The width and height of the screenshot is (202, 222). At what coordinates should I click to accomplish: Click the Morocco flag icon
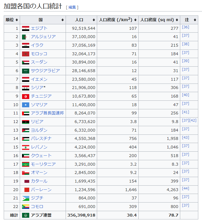coord(26,54)
